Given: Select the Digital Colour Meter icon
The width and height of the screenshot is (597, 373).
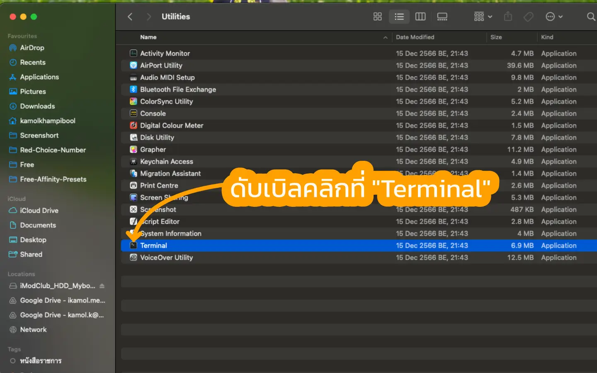Looking at the screenshot, I should [133, 126].
